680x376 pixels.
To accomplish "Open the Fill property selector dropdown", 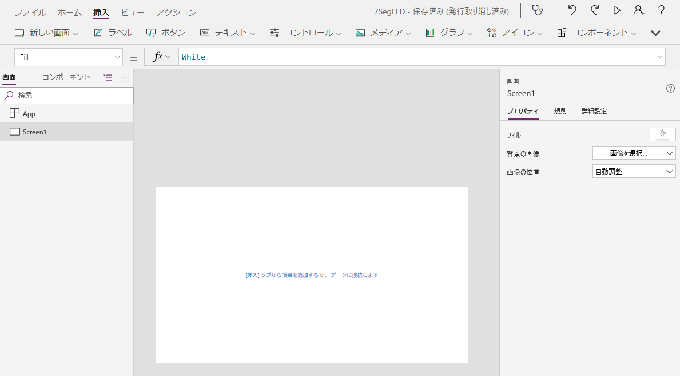I will point(69,57).
